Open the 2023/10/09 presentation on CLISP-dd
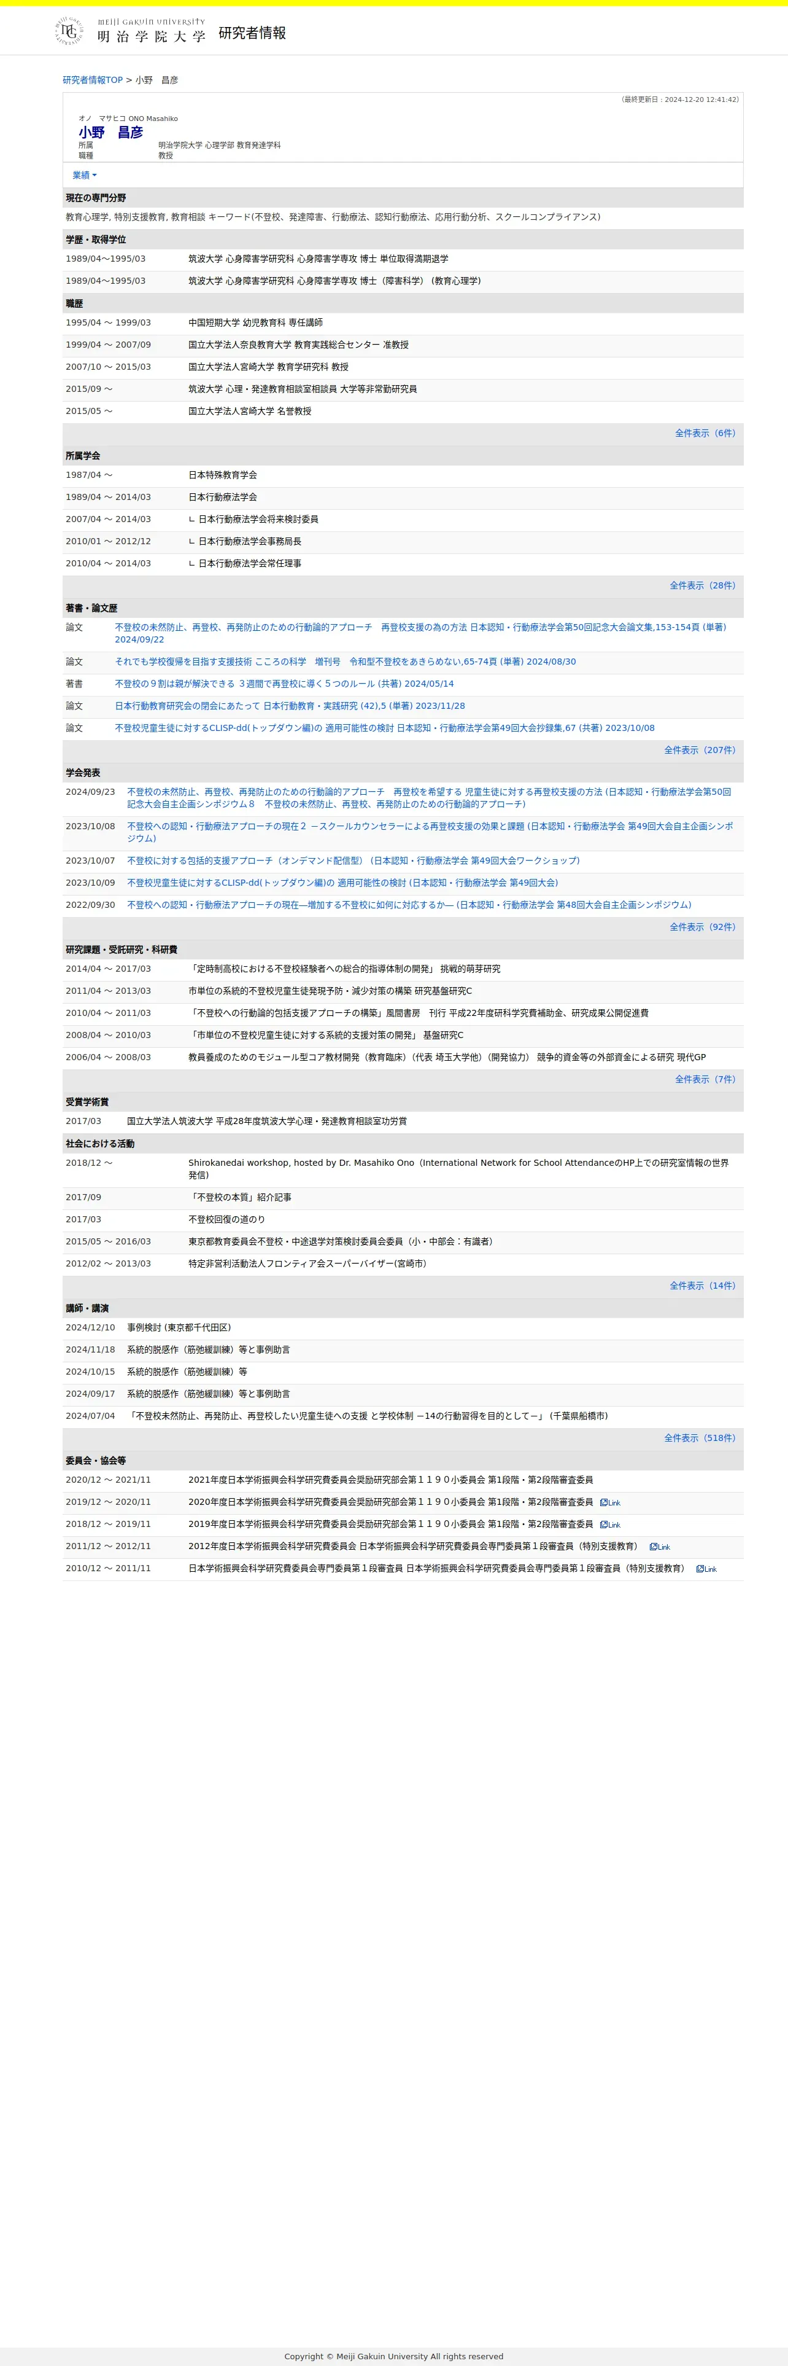 (342, 883)
